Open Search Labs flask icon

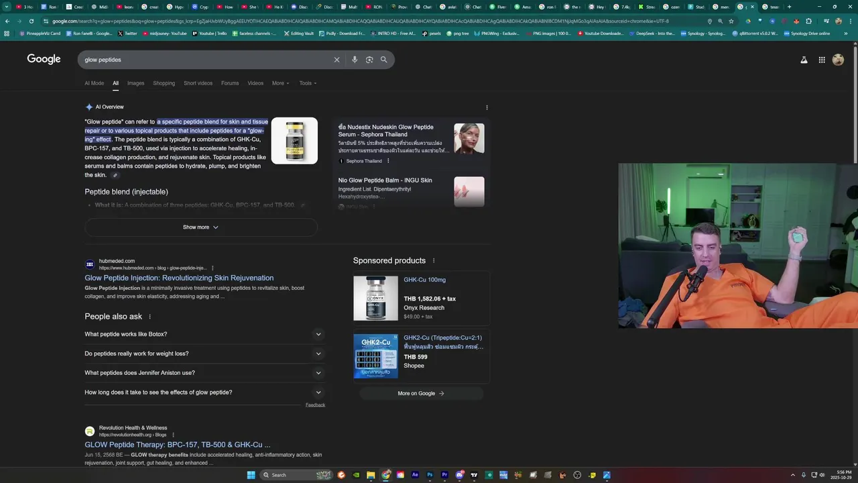[x=804, y=60]
